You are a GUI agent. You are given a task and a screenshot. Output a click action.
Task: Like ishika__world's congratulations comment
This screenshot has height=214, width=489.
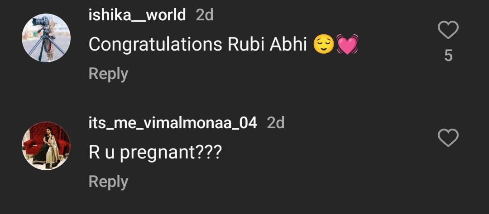[448, 30]
